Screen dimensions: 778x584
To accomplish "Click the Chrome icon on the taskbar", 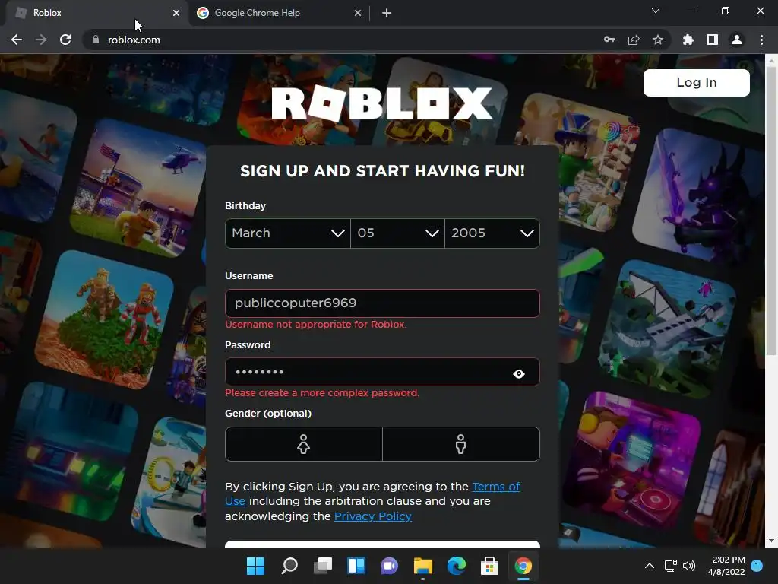I will pos(523,566).
